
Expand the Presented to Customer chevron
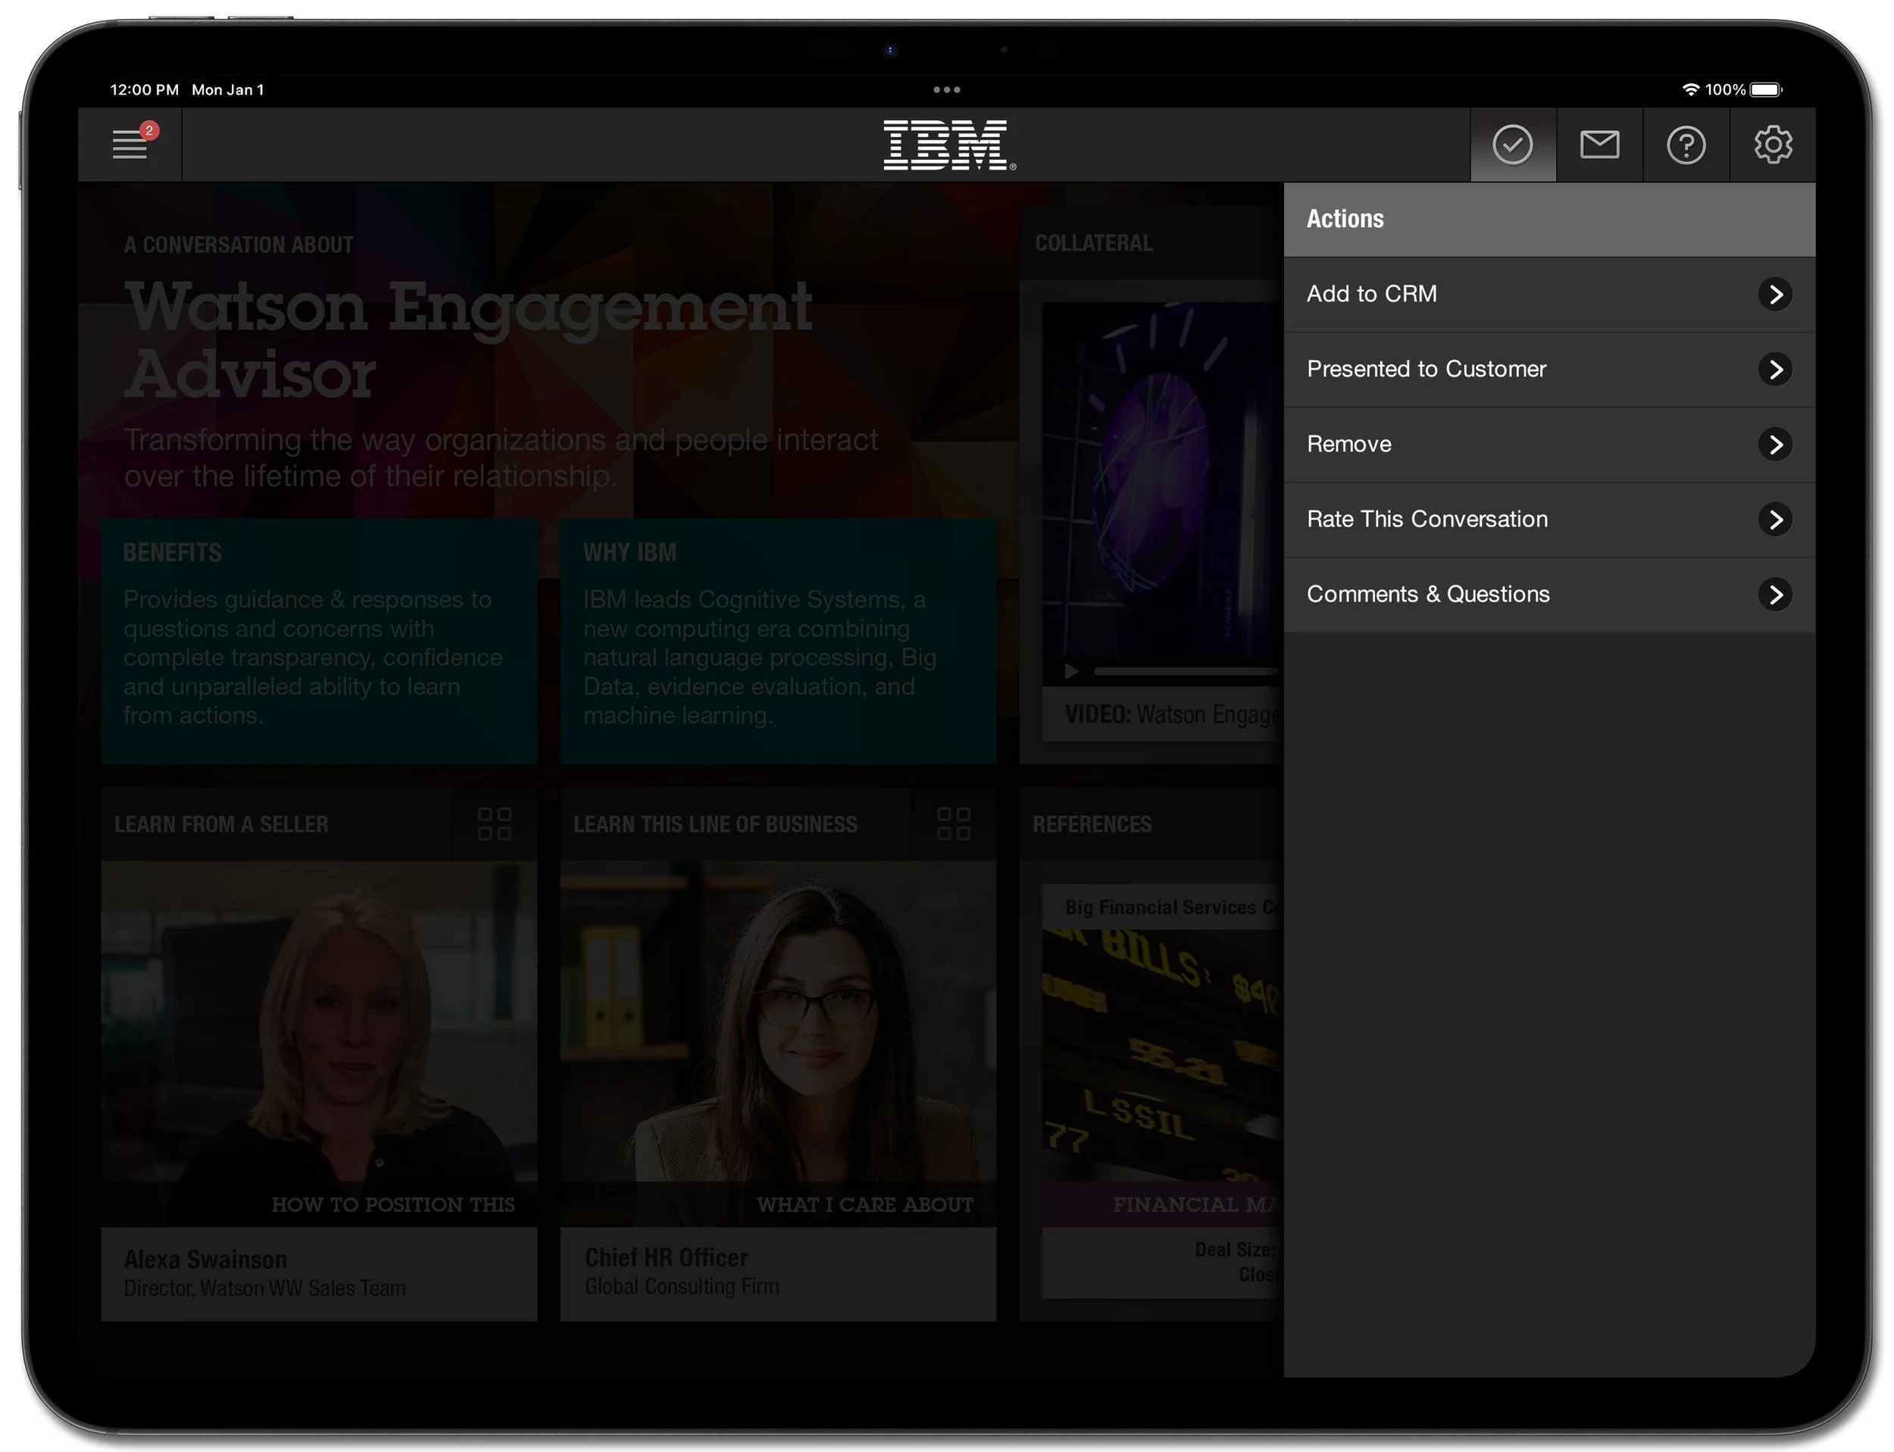[x=1777, y=369]
